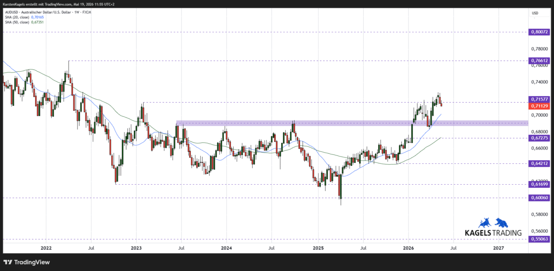Click the TradingView logo at bottom left
554x271 pixels.
26,262
